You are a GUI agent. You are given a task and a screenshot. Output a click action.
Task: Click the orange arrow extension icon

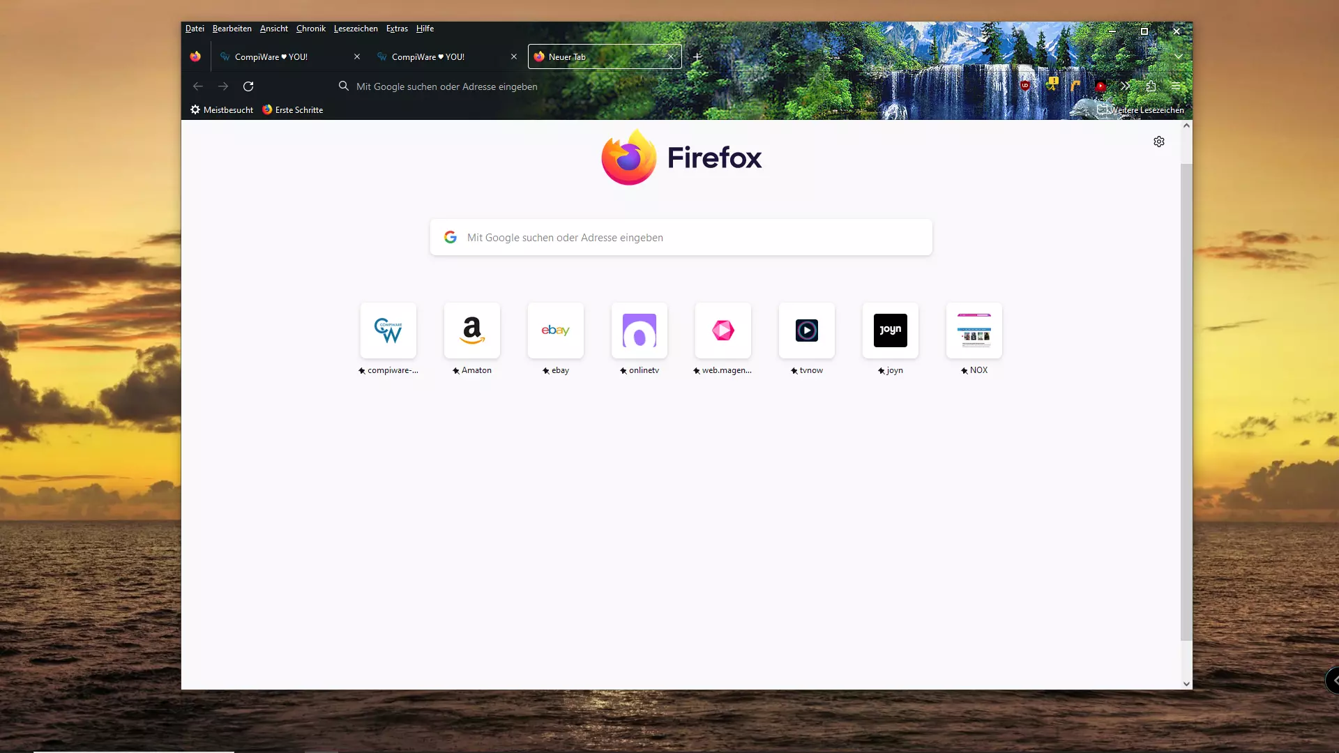point(1075,86)
